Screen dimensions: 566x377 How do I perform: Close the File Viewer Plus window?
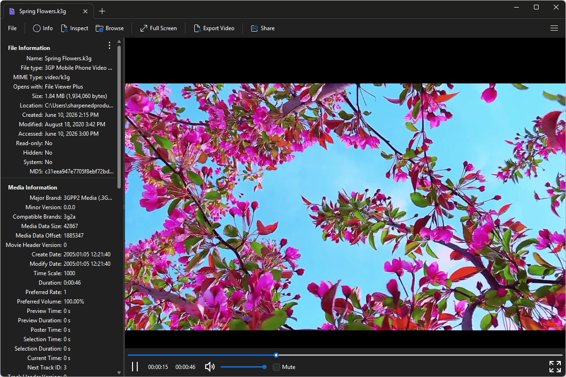click(x=556, y=7)
